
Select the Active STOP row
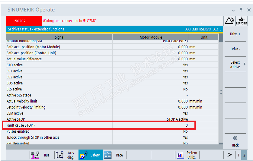click(x=112, y=119)
